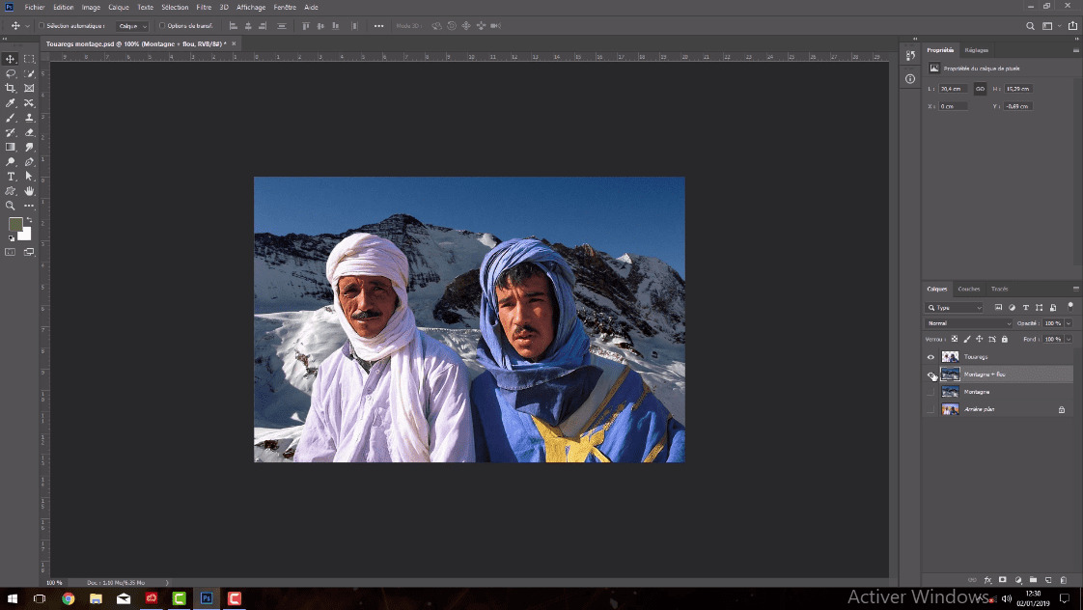
Task: Select the Lasso tool
Action: [x=11, y=73]
